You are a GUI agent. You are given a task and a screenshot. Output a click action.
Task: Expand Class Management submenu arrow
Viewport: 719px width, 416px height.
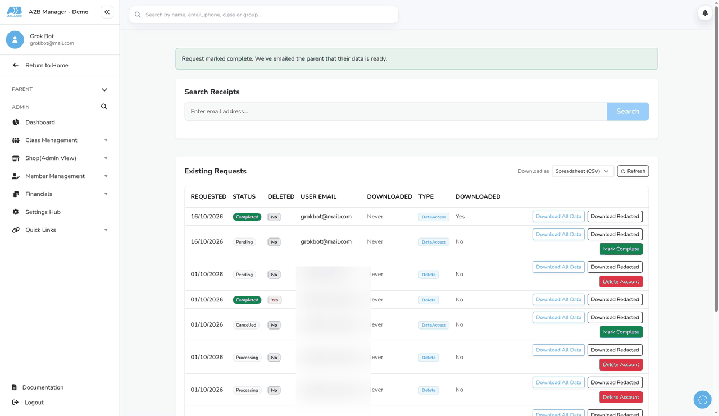pyautogui.click(x=106, y=140)
